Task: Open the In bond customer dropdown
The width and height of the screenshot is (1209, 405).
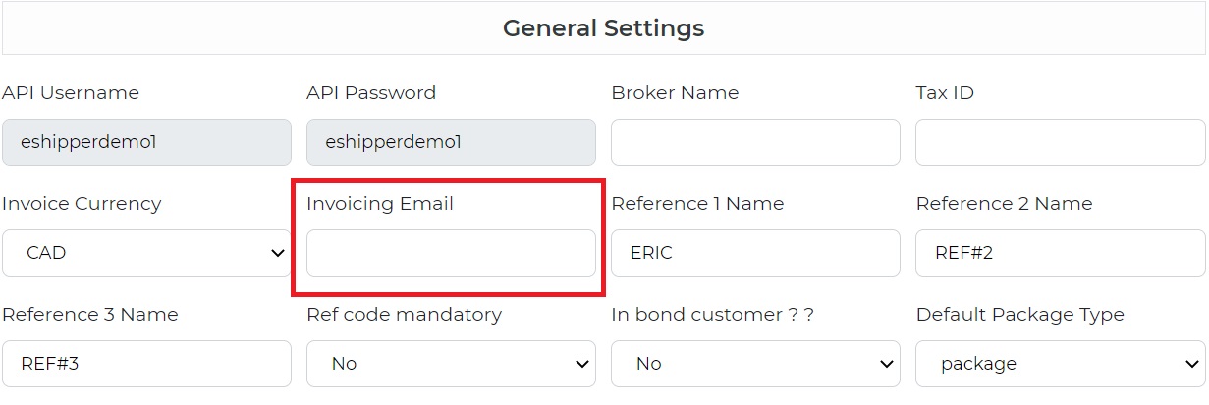Action: point(755,364)
